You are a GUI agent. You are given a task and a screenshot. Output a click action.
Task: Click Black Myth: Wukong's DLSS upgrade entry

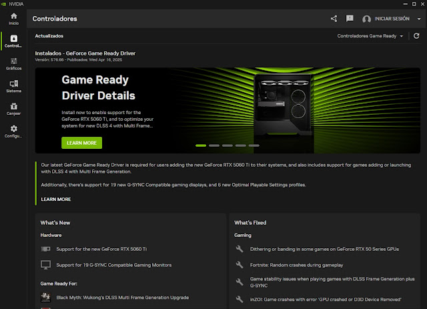[123, 297]
